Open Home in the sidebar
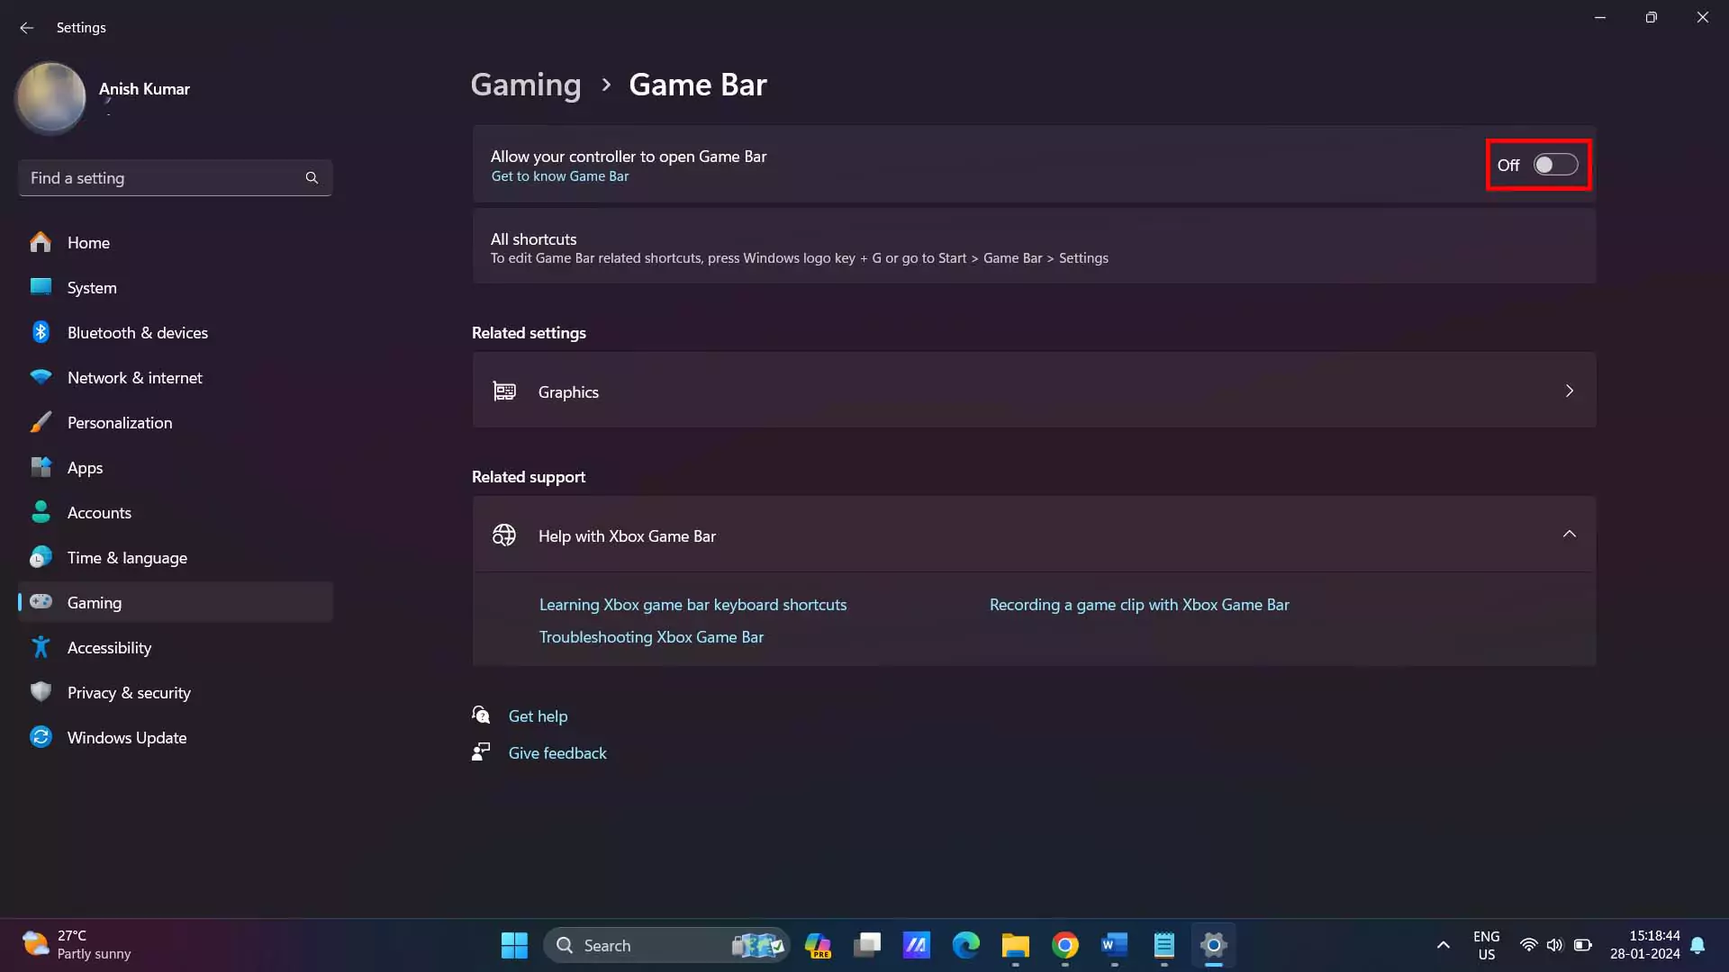1729x972 pixels. point(176,243)
